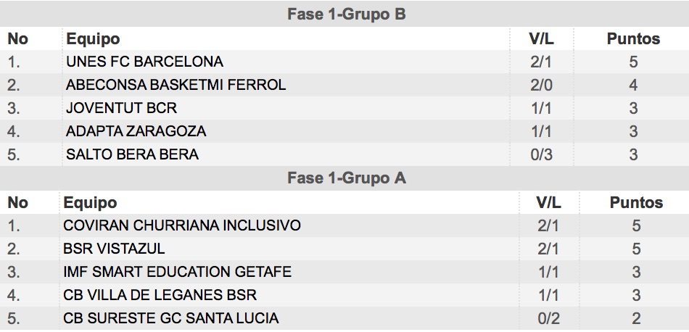Click the Fase 1-Grupo B header

(x=346, y=14)
